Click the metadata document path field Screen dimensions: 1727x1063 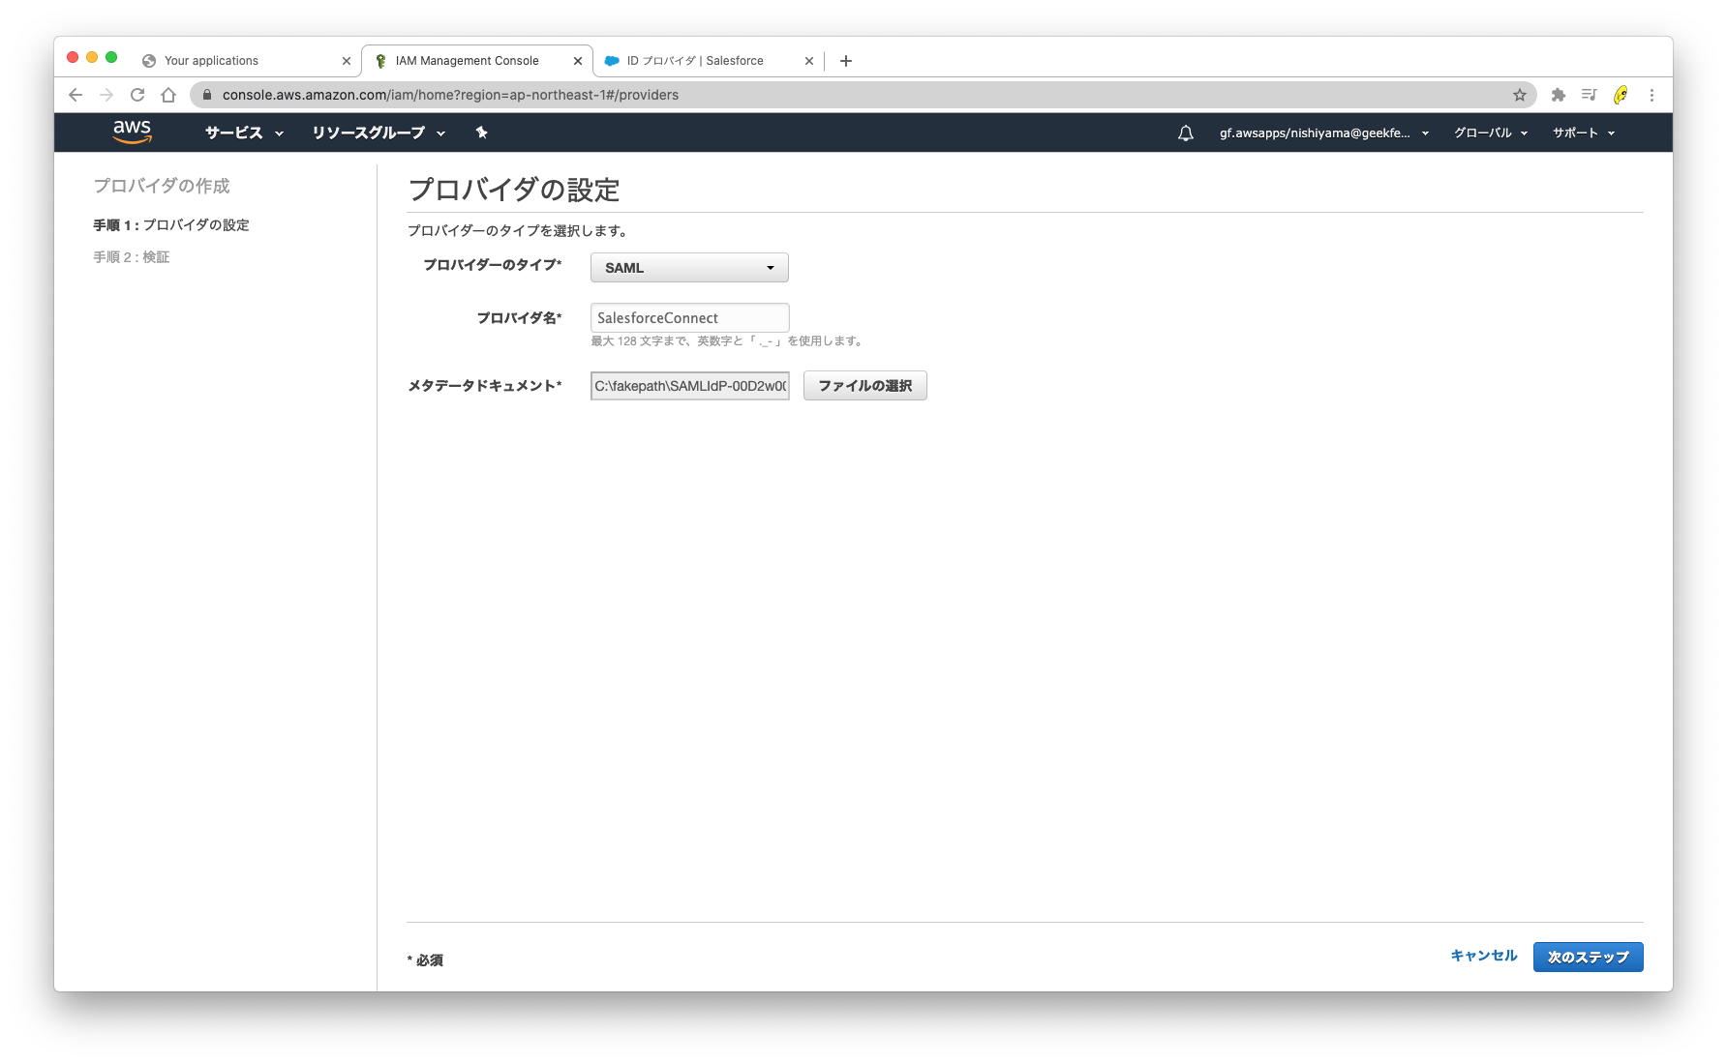pyautogui.click(x=689, y=386)
